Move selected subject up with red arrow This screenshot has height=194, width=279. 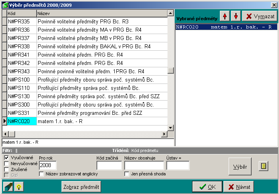[225, 16]
